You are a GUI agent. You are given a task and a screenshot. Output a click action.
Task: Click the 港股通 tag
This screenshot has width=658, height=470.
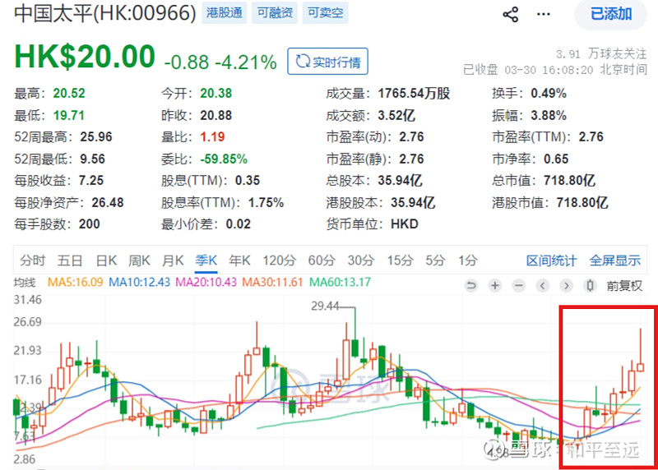tap(224, 12)
